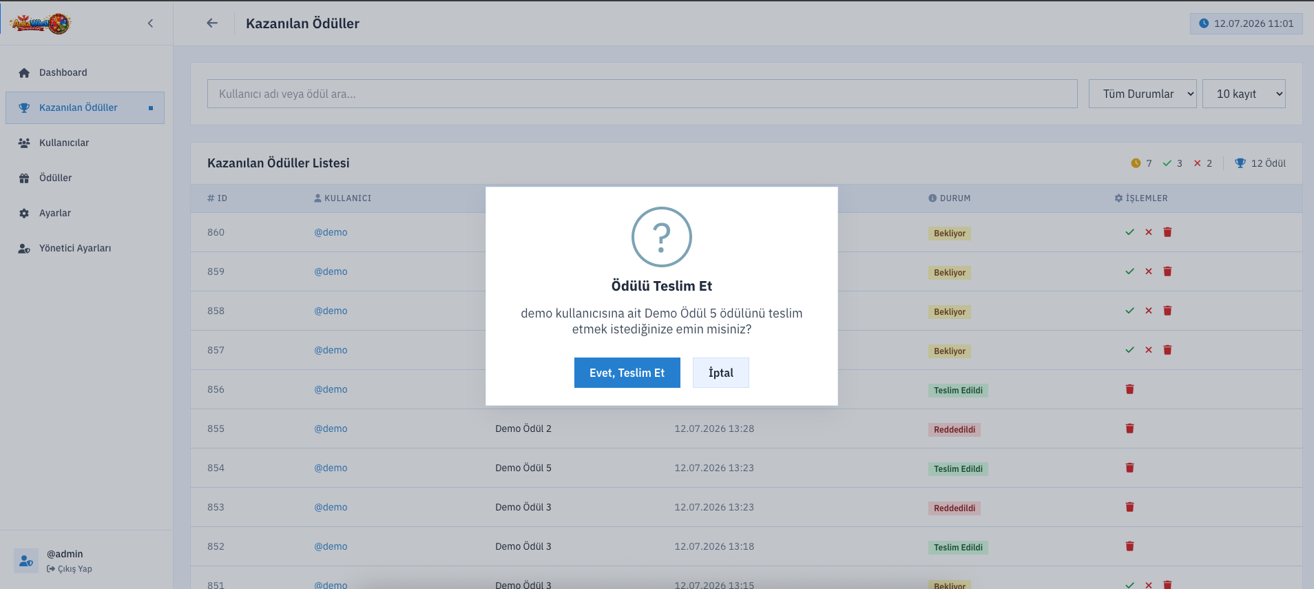The height and width of the screenshot is (589, 1314).
Task: Click the delivered count checkmark showing 3
Action: pyautogui.click(x=1167, y=163)
